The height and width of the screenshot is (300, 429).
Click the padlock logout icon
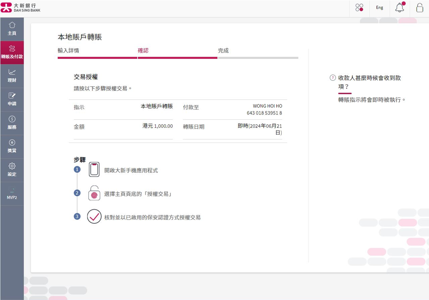pos(419,7)
